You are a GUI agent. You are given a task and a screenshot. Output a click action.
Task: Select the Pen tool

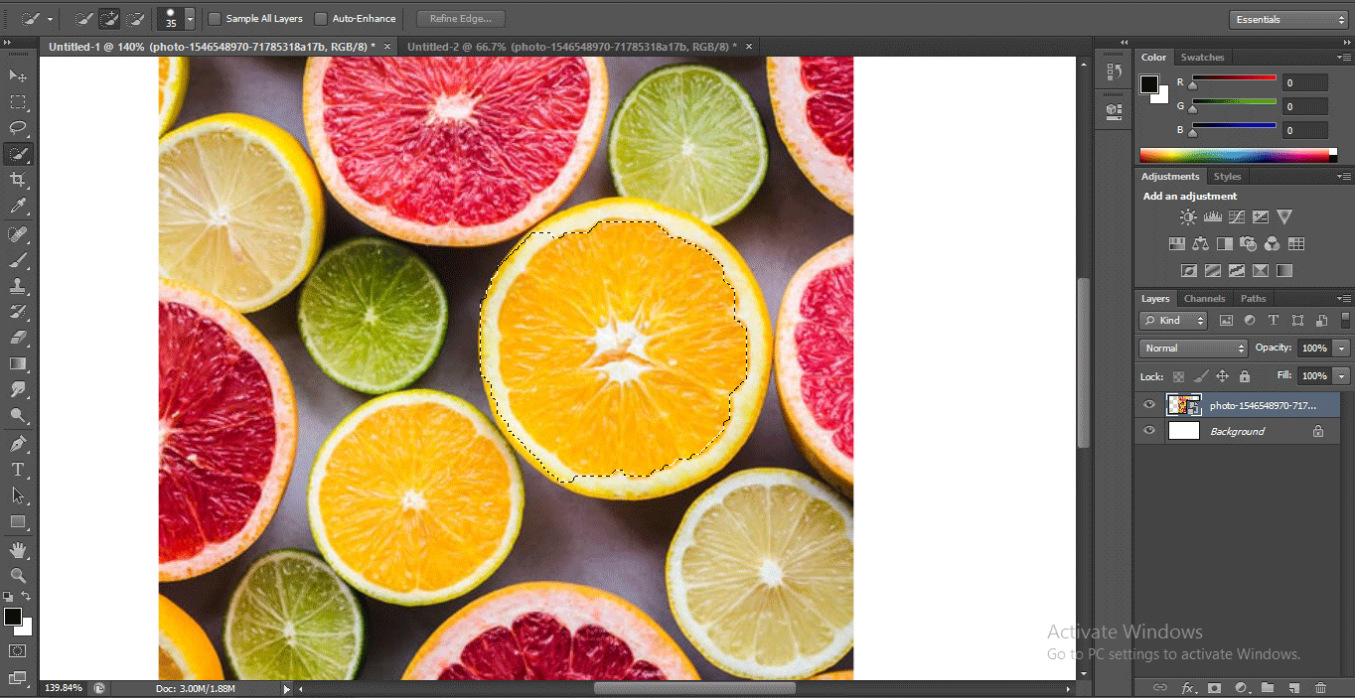(x=18, y=443)
